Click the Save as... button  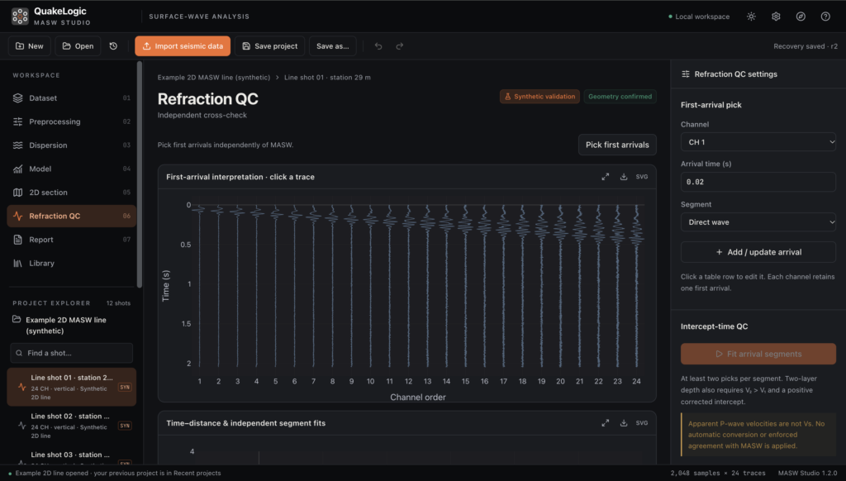click(x=333, y=46)
